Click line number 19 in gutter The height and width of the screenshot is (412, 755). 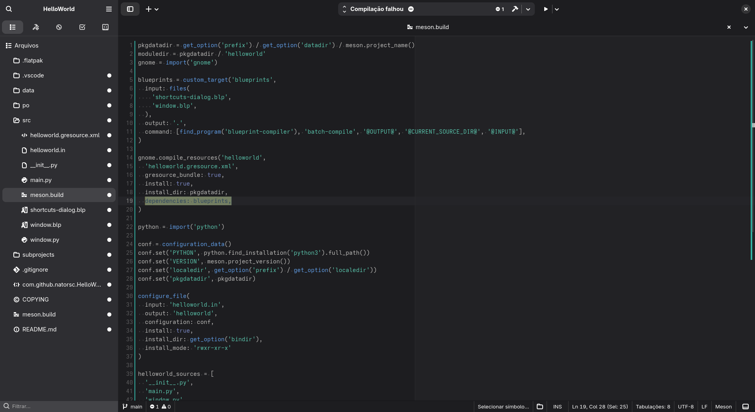coord(129,201)
